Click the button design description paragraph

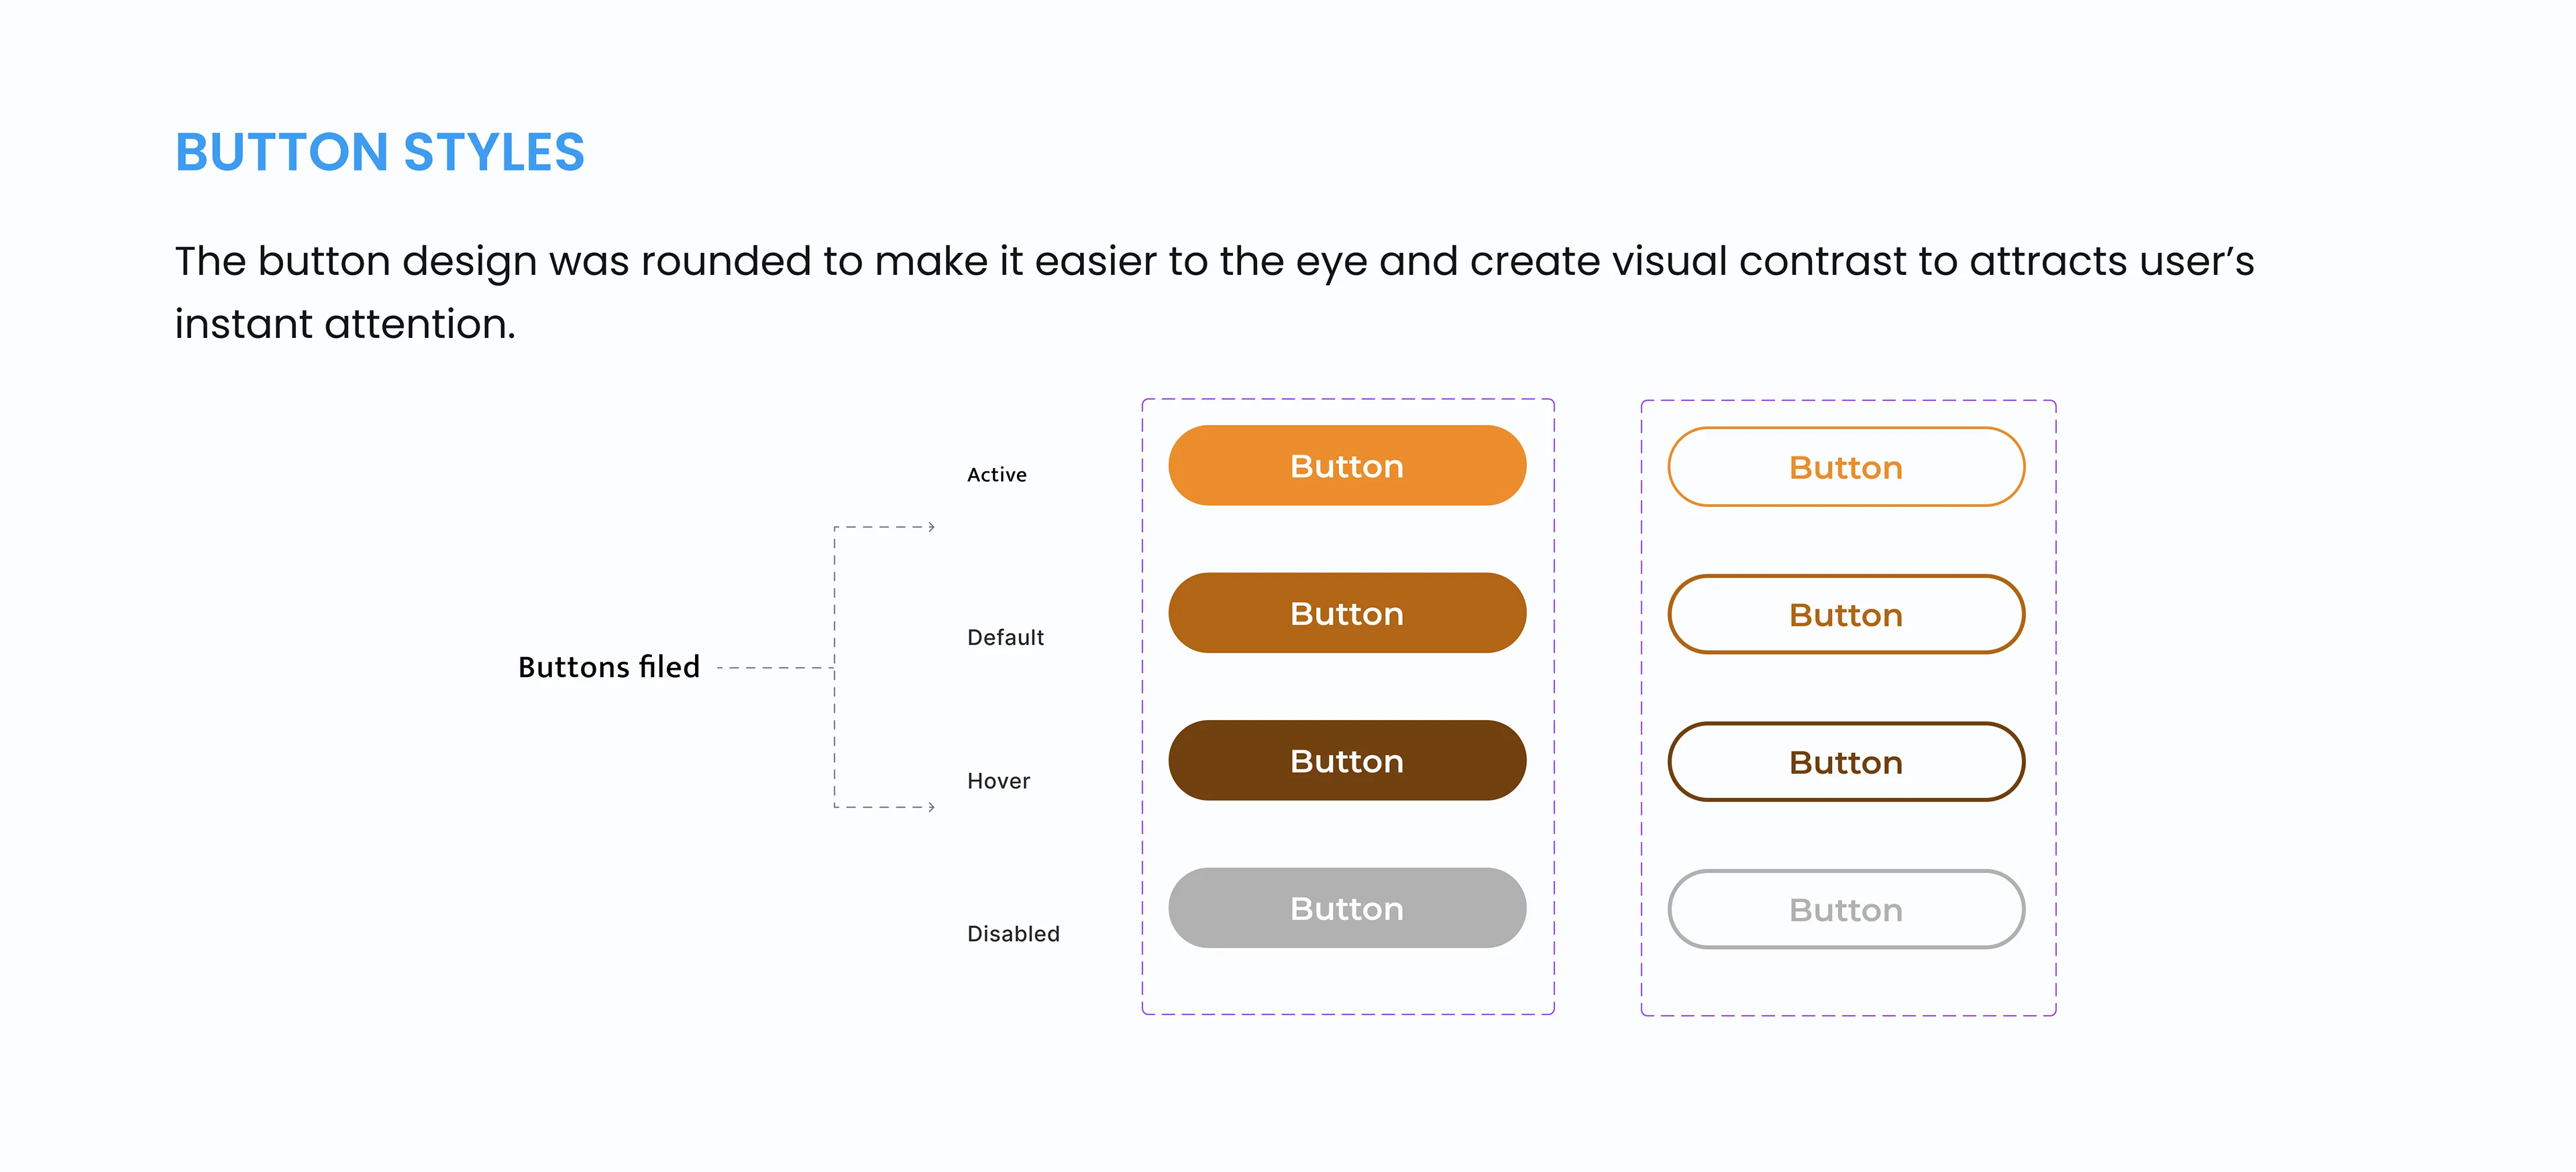(x=1213, y=261)
